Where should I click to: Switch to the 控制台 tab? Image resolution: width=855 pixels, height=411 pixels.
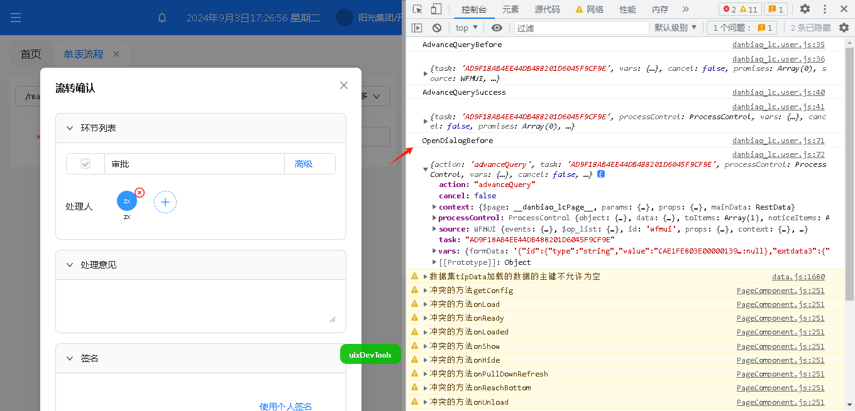[x=474, y=9]
